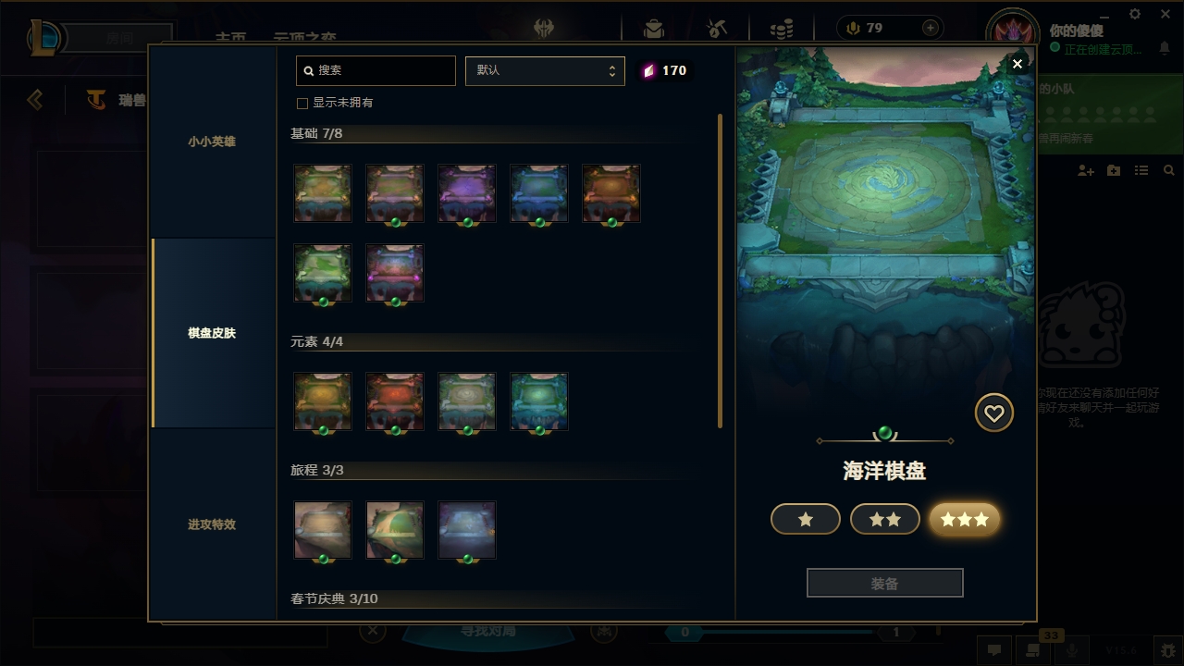
Task: Select the two-star tier option
Action: (x=885, y=520)
